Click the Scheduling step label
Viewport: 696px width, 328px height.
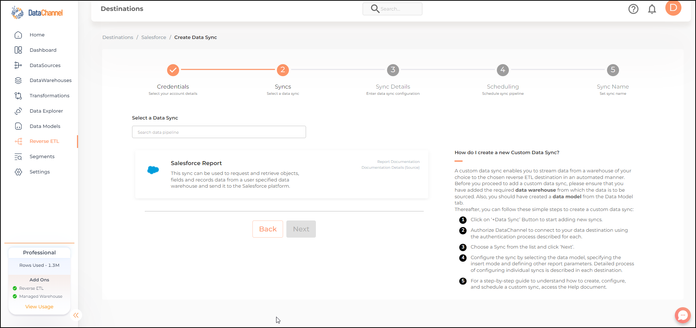(x=503, y=87)
